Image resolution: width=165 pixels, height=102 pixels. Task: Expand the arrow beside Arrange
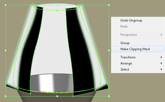(161, 63)
